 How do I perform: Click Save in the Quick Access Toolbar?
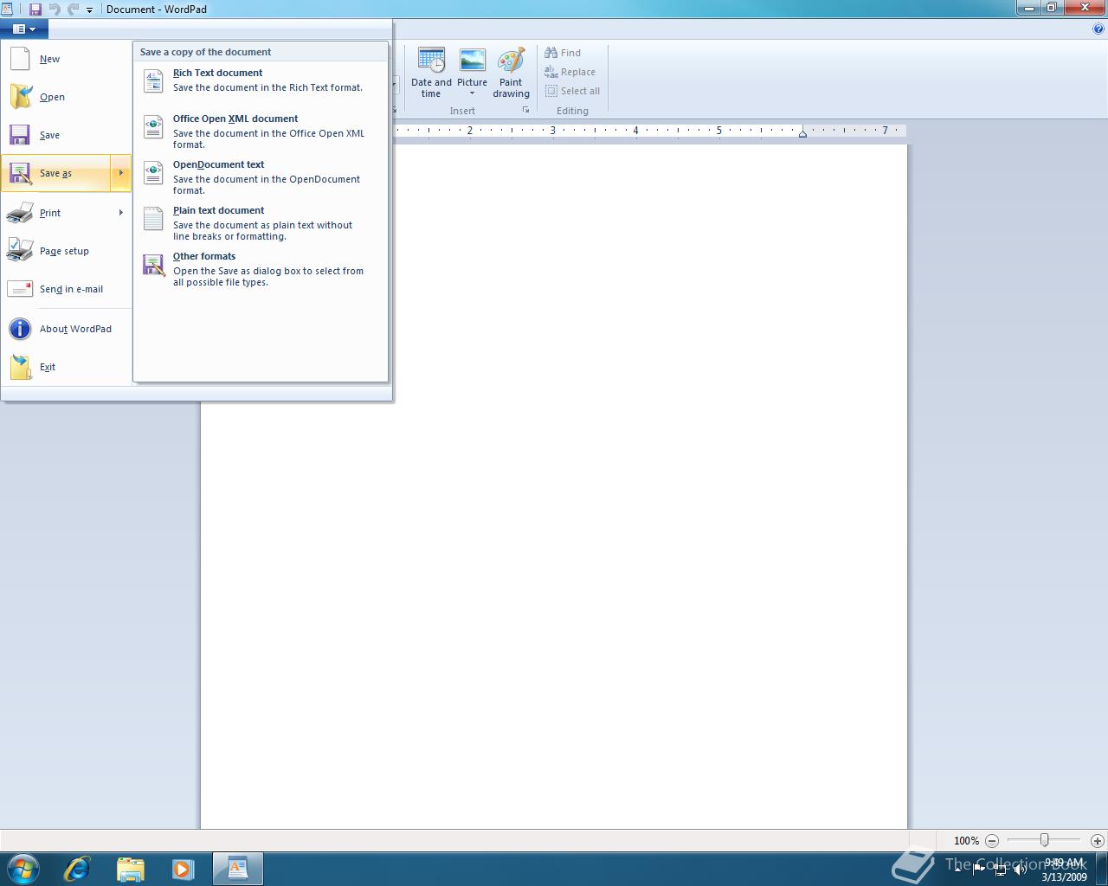35,10
